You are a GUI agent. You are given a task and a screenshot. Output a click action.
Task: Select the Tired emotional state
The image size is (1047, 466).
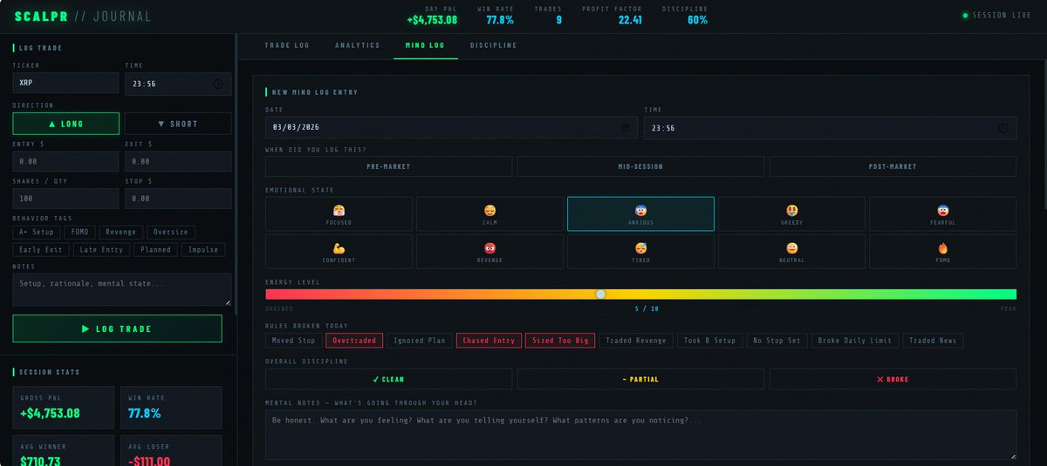[x=640, y=251]
